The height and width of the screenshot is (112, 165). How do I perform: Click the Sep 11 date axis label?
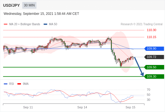[28, 107]
